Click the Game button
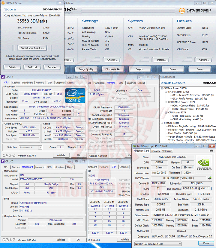Screen dimensions: 216x248 (x=200, y=69)
